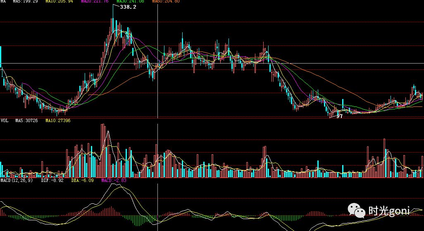Click the orange MA60:204.80 label
The width and height of the screenshot is (424, 231).
pos(166,2)
